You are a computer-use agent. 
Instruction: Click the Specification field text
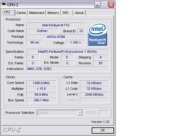(x=67, y=52)
